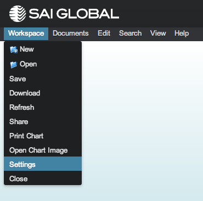This screenshot has height=201, width=203.
Task: Choose Close at the menu bottom
Action: pyautogui.click(x=43, y=178)
